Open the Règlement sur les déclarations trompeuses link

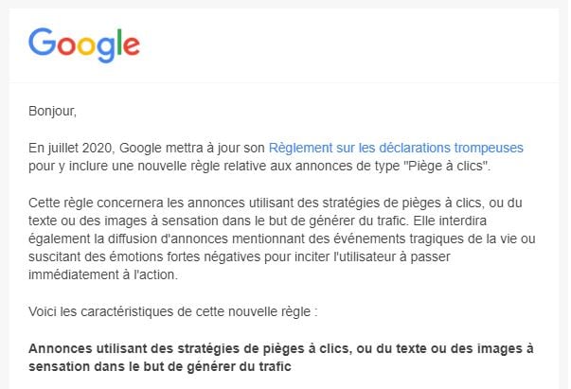(x=396, y=148)
